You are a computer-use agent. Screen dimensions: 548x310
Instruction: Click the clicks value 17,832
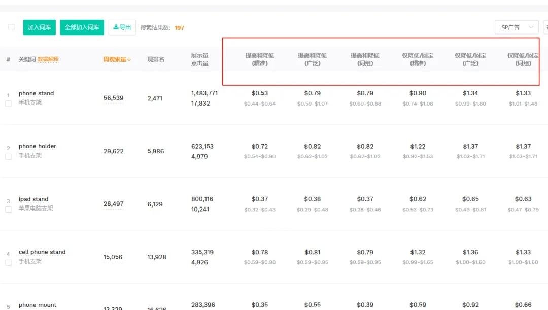(200, 104)
